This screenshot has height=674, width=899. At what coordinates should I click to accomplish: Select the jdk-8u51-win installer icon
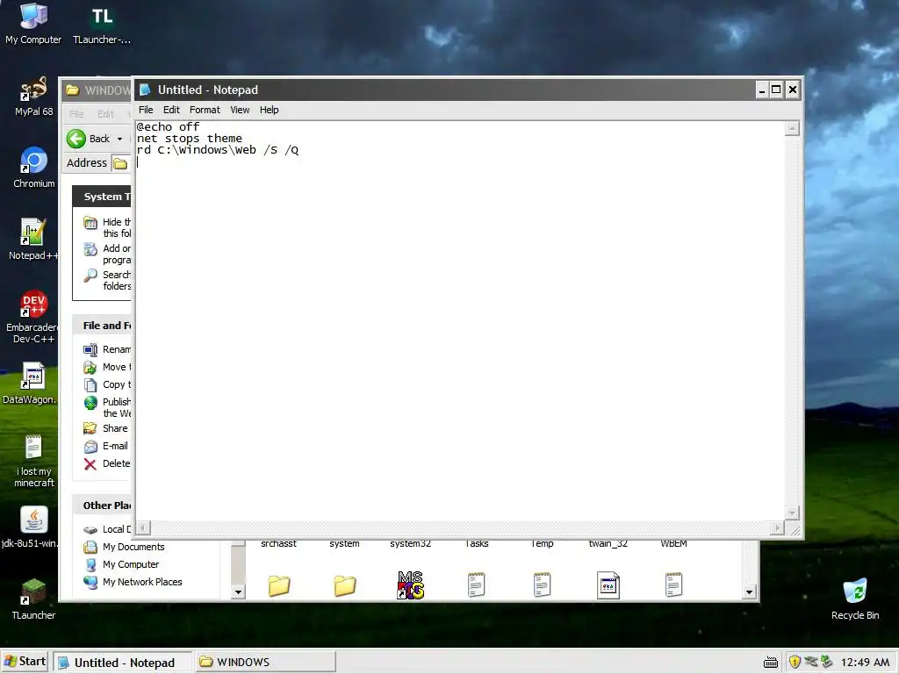[x=31, y=527]
